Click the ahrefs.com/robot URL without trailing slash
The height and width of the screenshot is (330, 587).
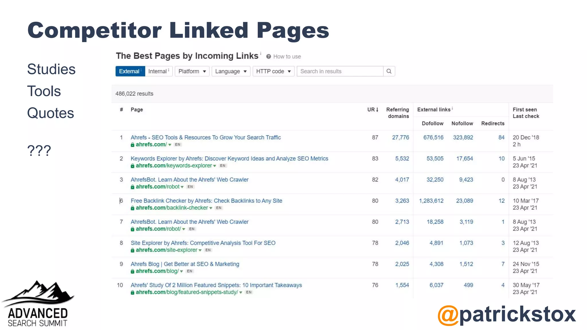(x=157, y=187)
